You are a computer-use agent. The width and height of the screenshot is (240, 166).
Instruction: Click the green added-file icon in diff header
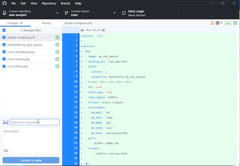coord(235,23)
